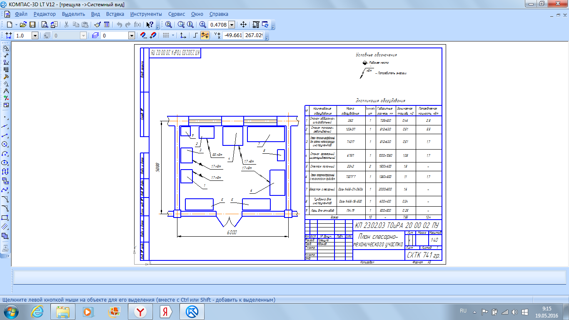Open the dropdown arrow next to New document
Screen dimensions: 569x320
click(x=16, y=25)
